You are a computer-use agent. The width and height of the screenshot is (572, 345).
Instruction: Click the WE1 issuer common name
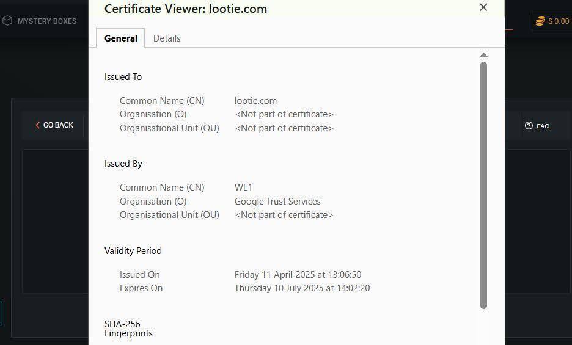(243, 187)
